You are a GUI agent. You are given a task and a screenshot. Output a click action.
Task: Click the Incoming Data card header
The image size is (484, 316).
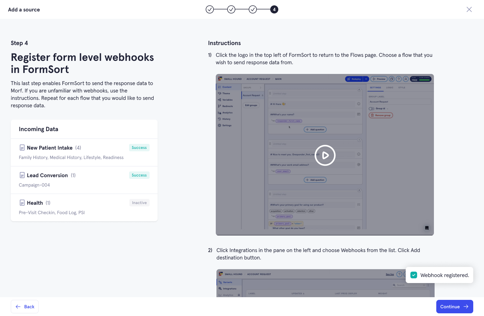84,129
